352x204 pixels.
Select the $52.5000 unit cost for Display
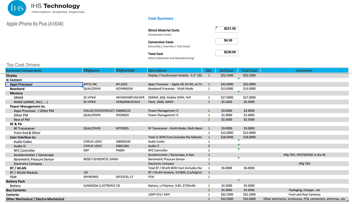tap(226, 75)
